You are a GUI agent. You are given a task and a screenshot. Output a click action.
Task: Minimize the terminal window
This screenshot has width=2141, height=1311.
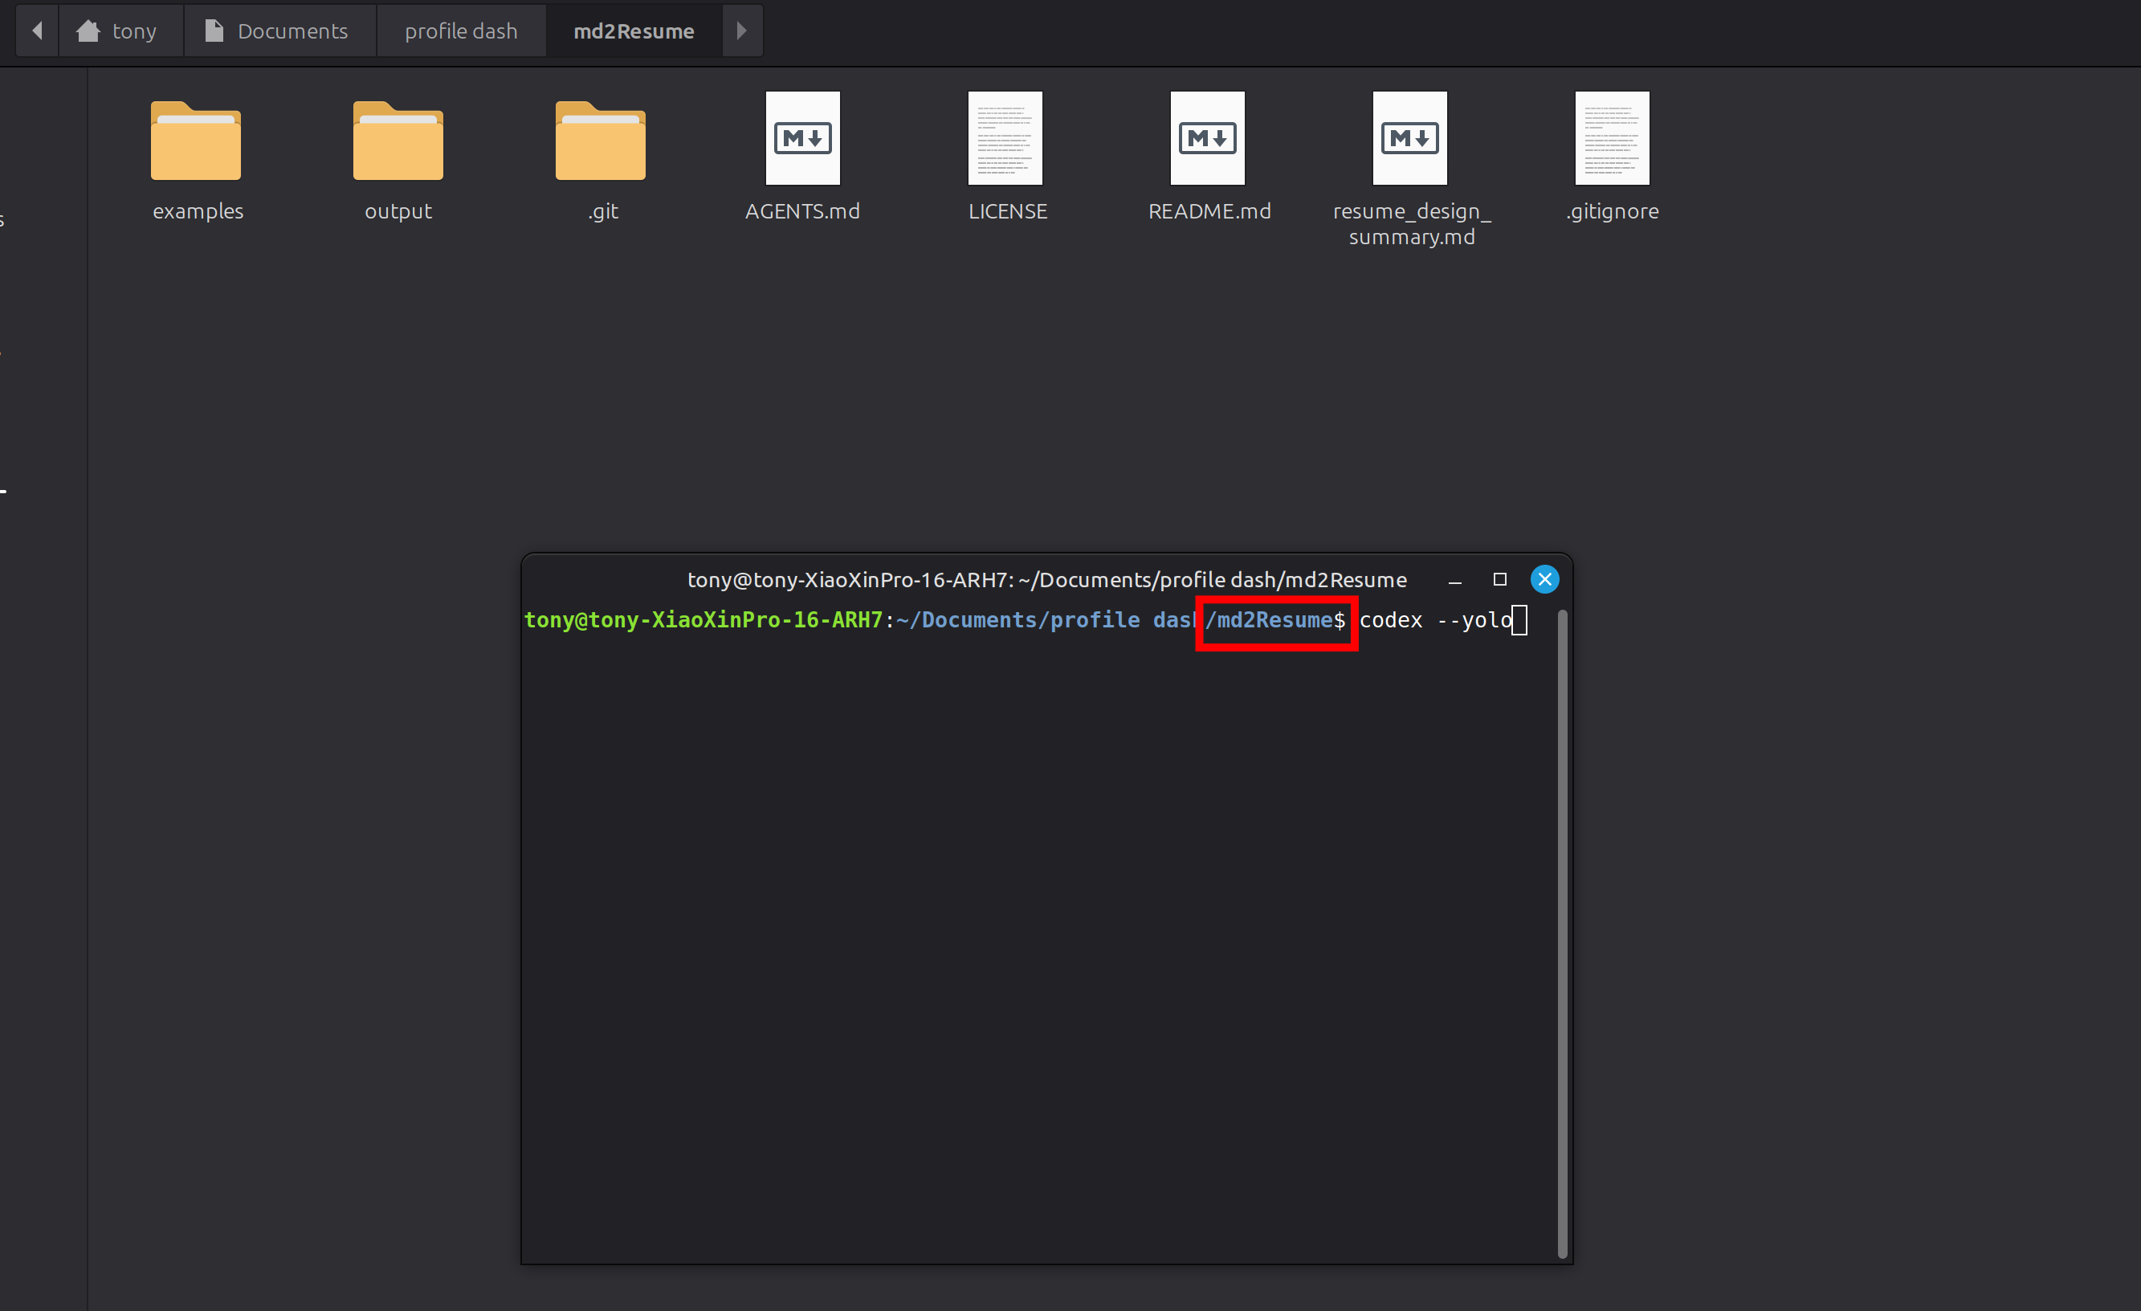1455,580
